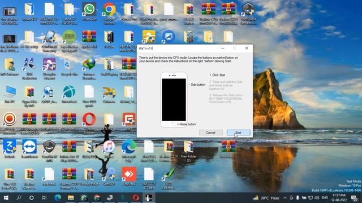Open taskbar Search magnifier

pos(19,198)
